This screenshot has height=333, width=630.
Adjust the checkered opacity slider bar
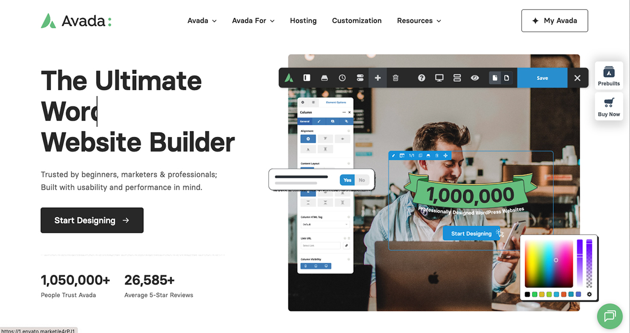(x=589, y=263)
